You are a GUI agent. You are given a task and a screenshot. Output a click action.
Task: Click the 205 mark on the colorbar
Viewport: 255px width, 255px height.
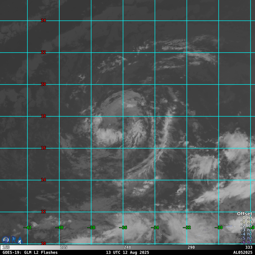coord(64,247)
